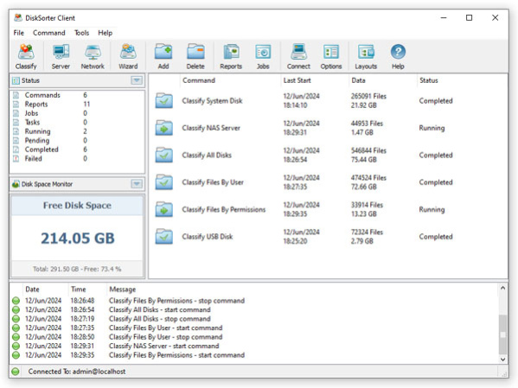Click the green connection status icon in status bar
Image resolution: width=518 pixels, height=388 pixels.
click(x=16, y=372)
